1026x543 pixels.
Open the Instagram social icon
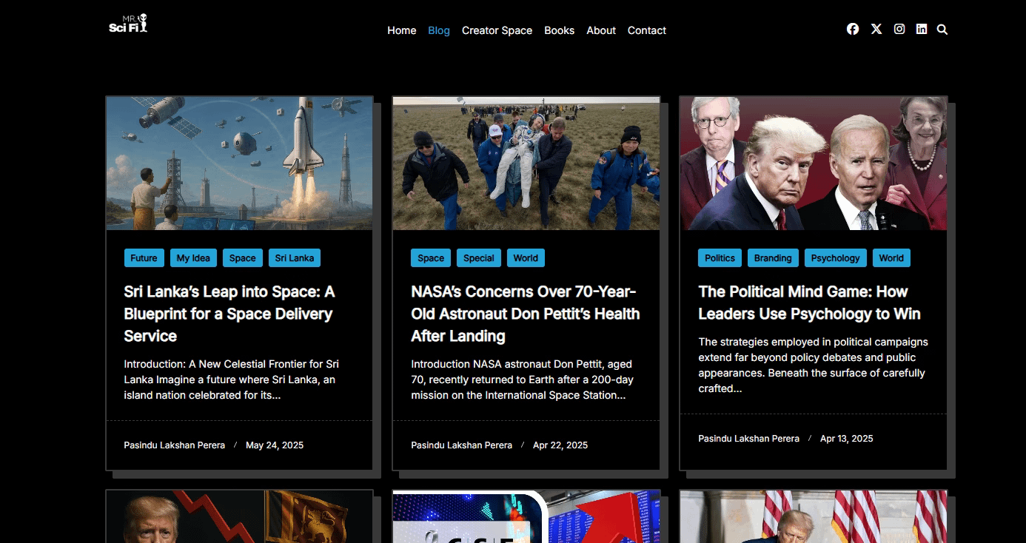point(899,30)
